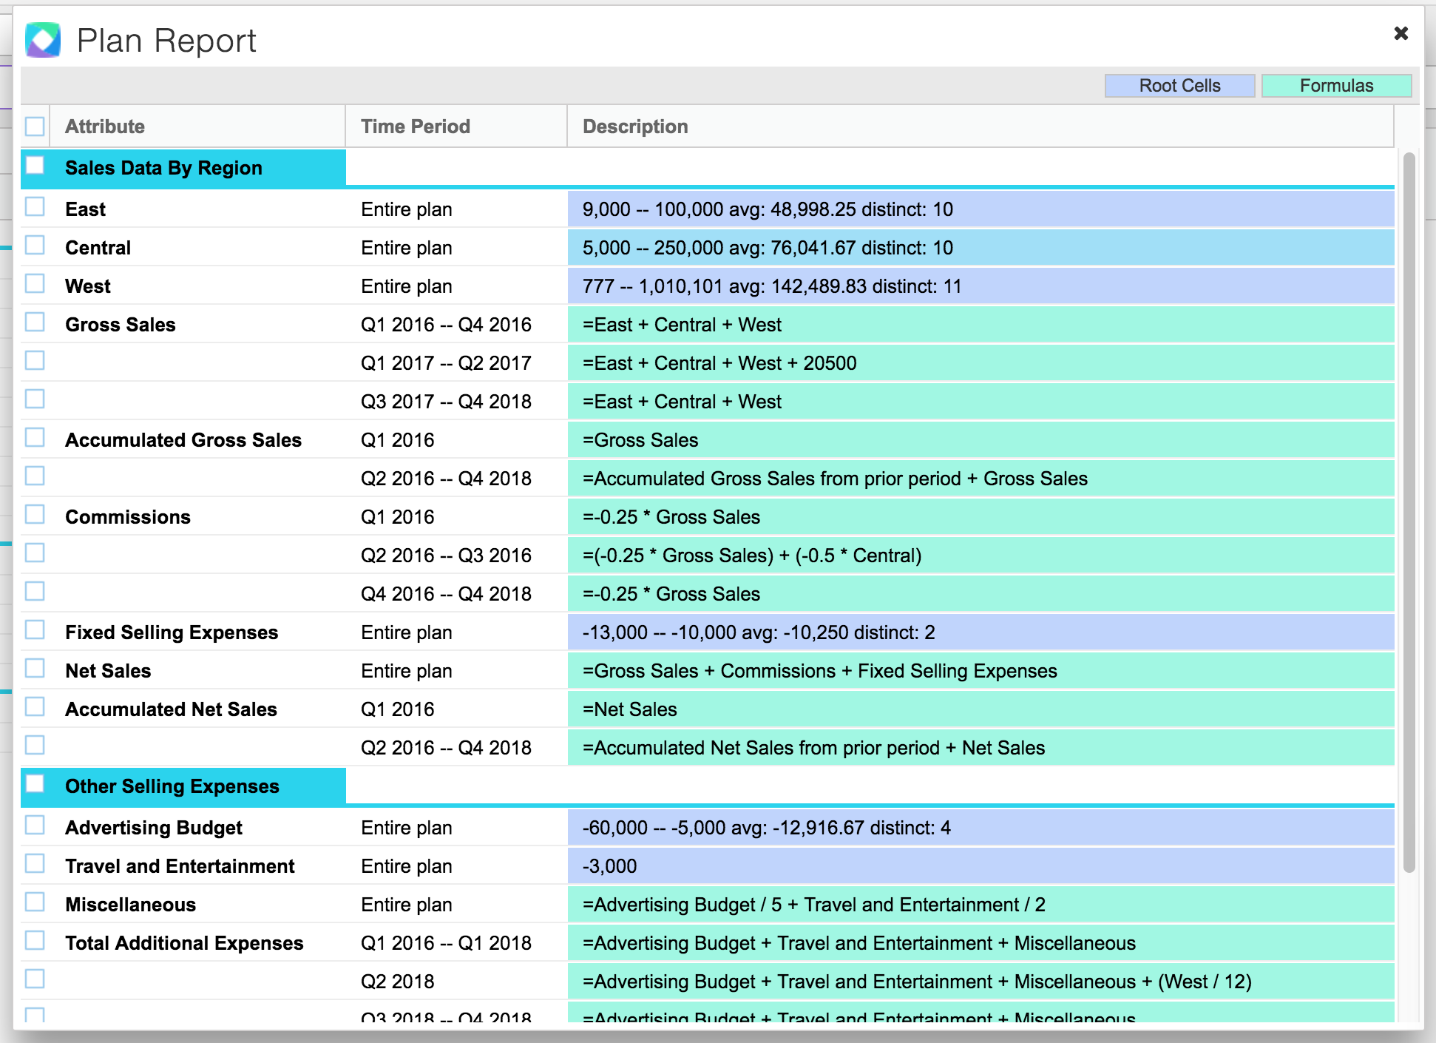Click the Formulas legend button
The image size is (1436, 1043).
(1336, 86)
